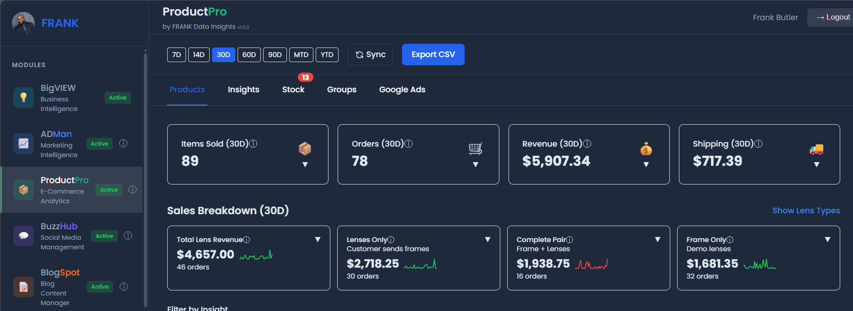Click Show Lens Types link
853x311 pixels.
(x=806, y=211)
